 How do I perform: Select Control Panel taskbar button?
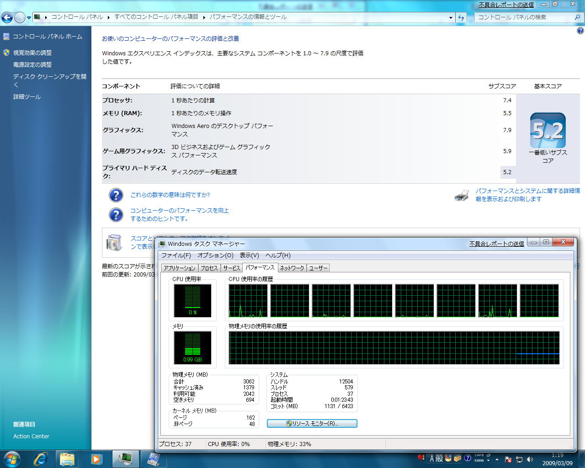pyautogui.click(x=154, y=459)
